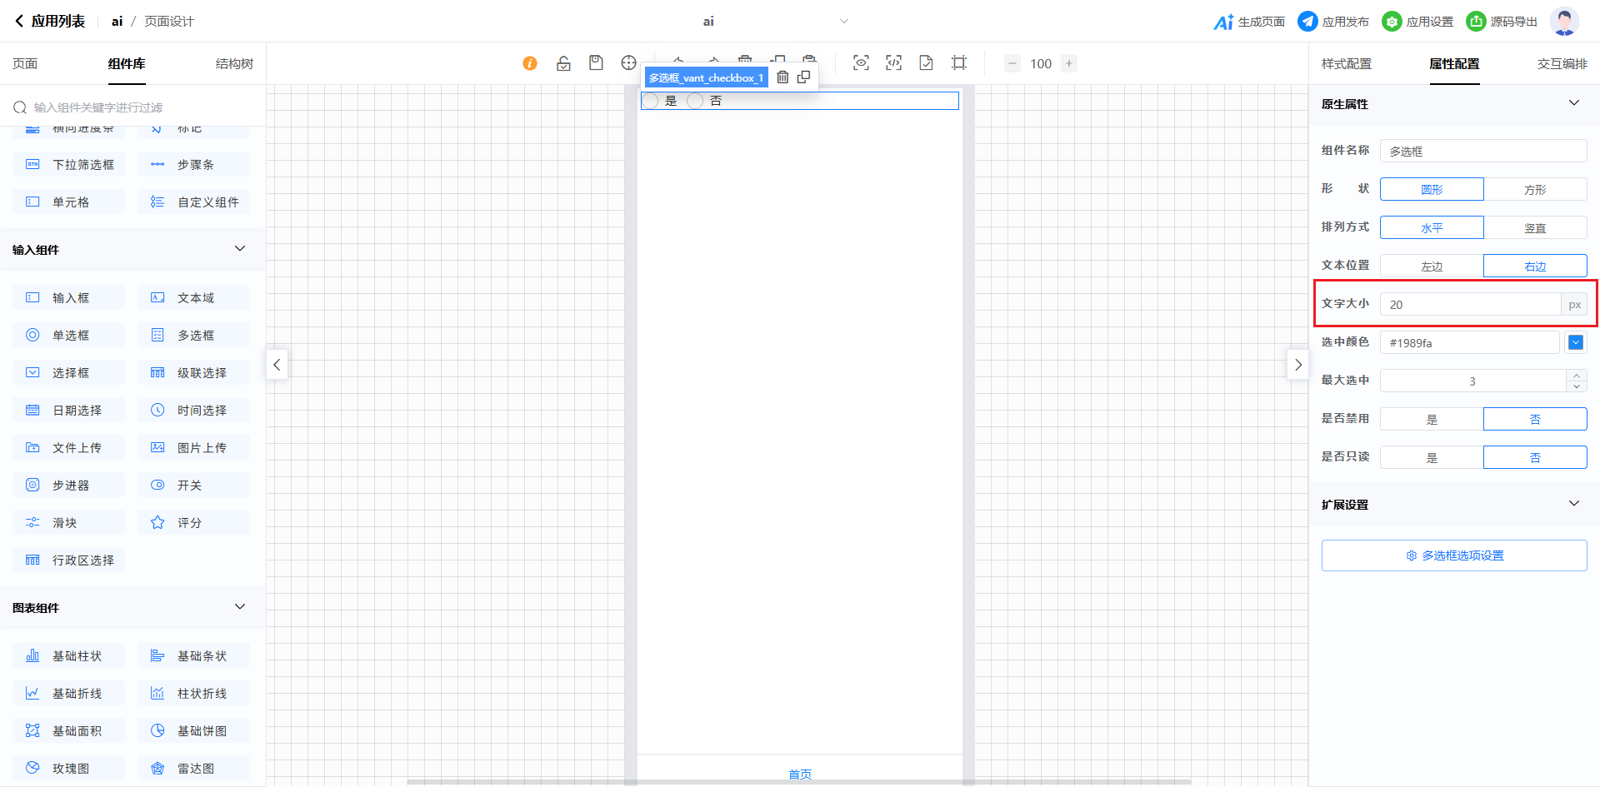The height and width of the screenshot is (787, 1600).
Task: Open the ai page dropdown at top center
Action: (x=843, y=22)
